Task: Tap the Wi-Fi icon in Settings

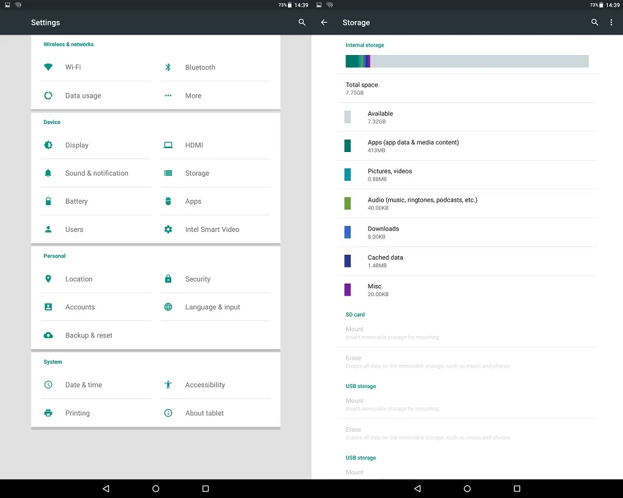Action: tap(48, 67)
